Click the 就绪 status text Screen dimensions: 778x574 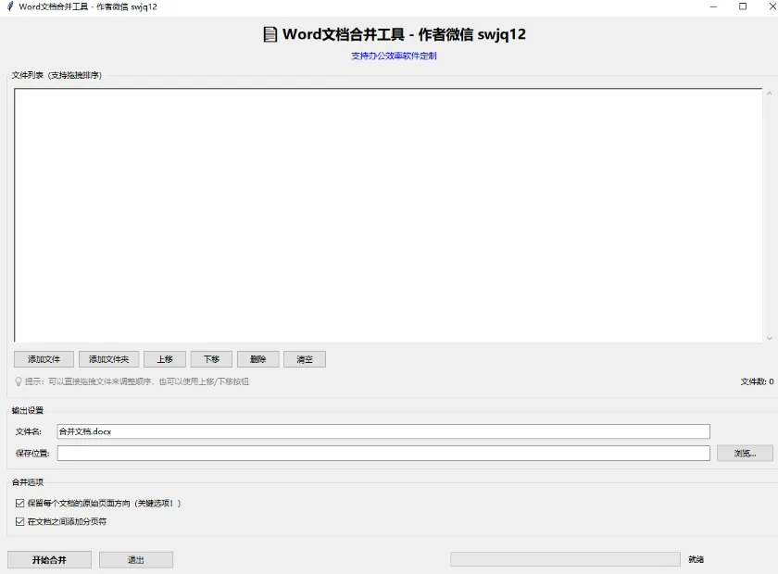tap(696, 559)
